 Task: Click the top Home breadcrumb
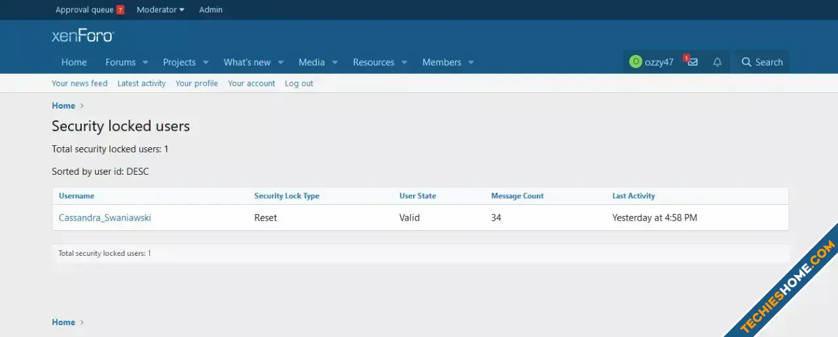[64, 105]
